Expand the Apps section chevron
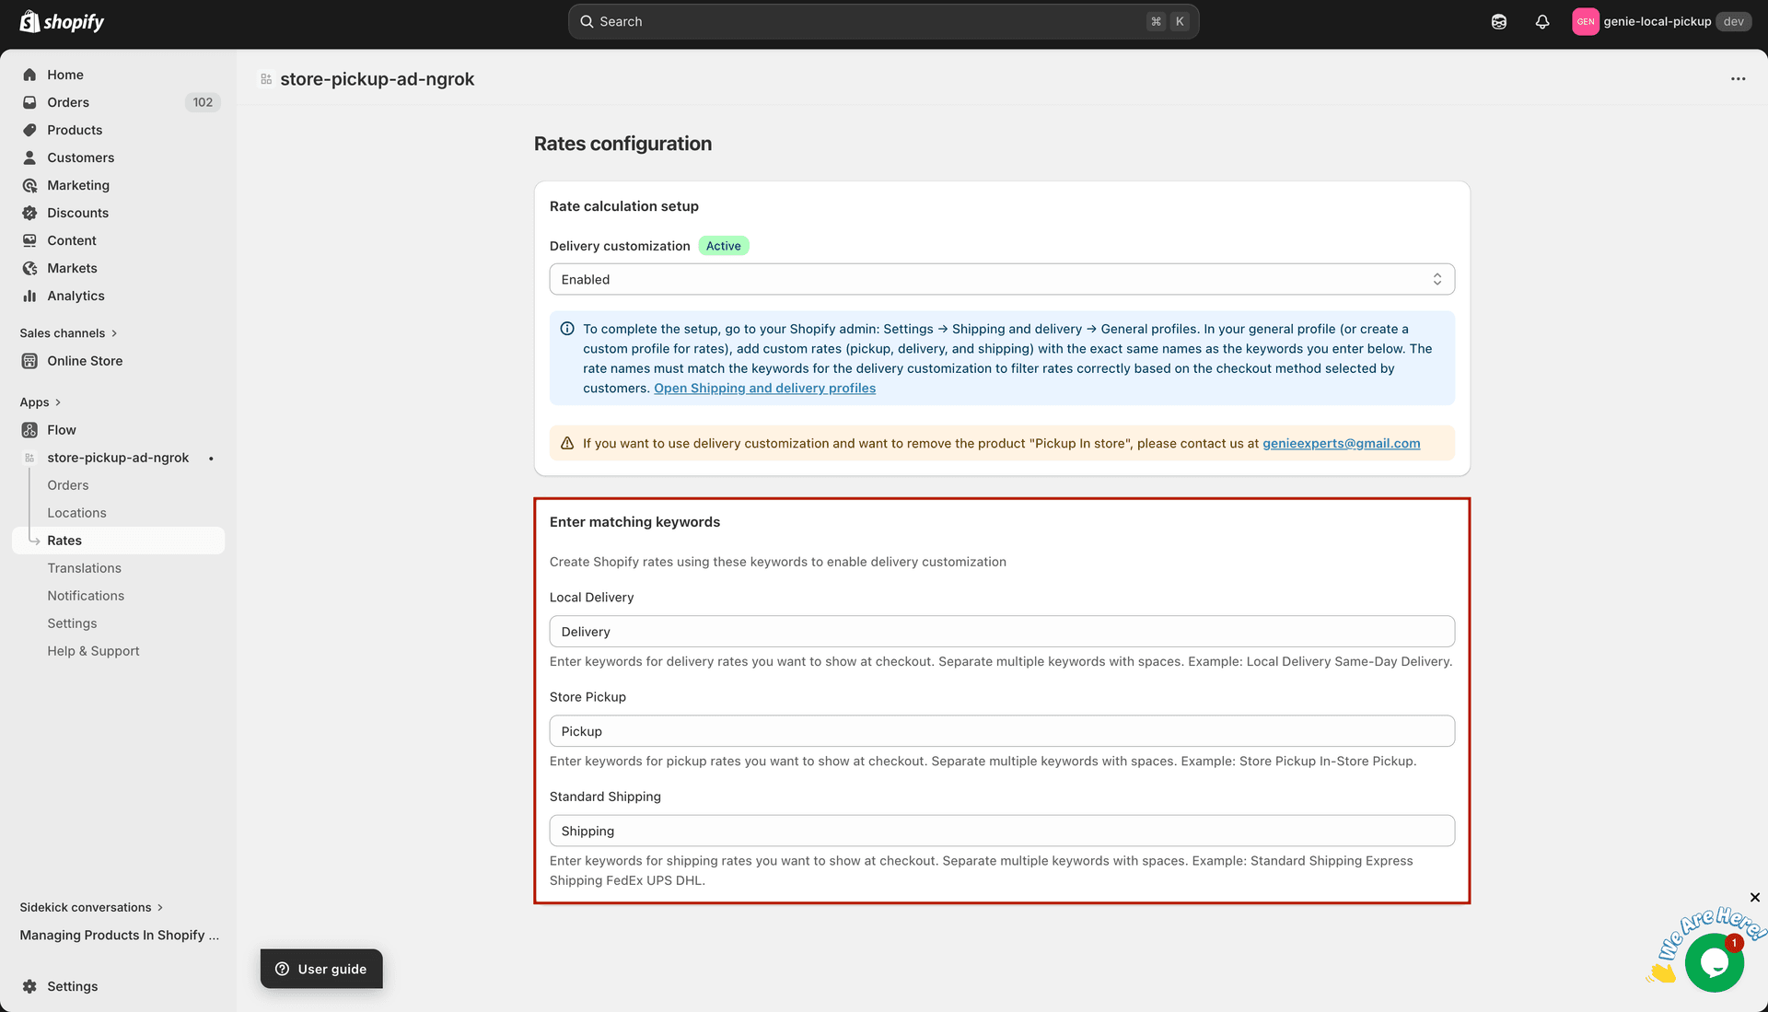1768x1012 pixels. pos(58,402)
